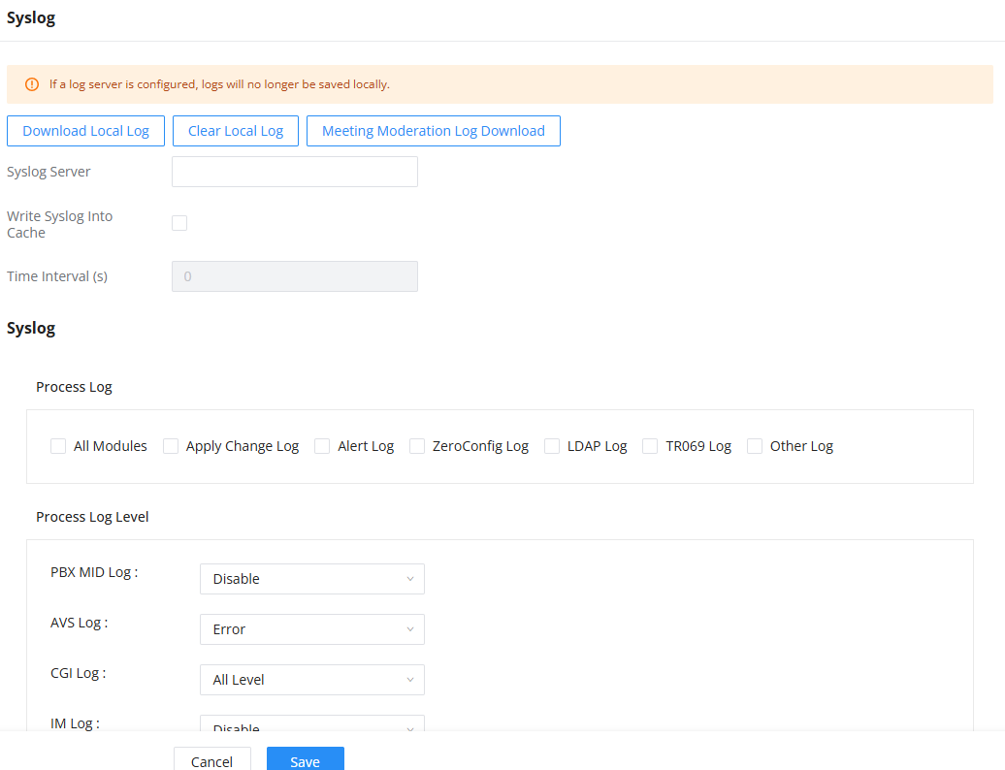Click the orange warning info icon

pos(31,84)
